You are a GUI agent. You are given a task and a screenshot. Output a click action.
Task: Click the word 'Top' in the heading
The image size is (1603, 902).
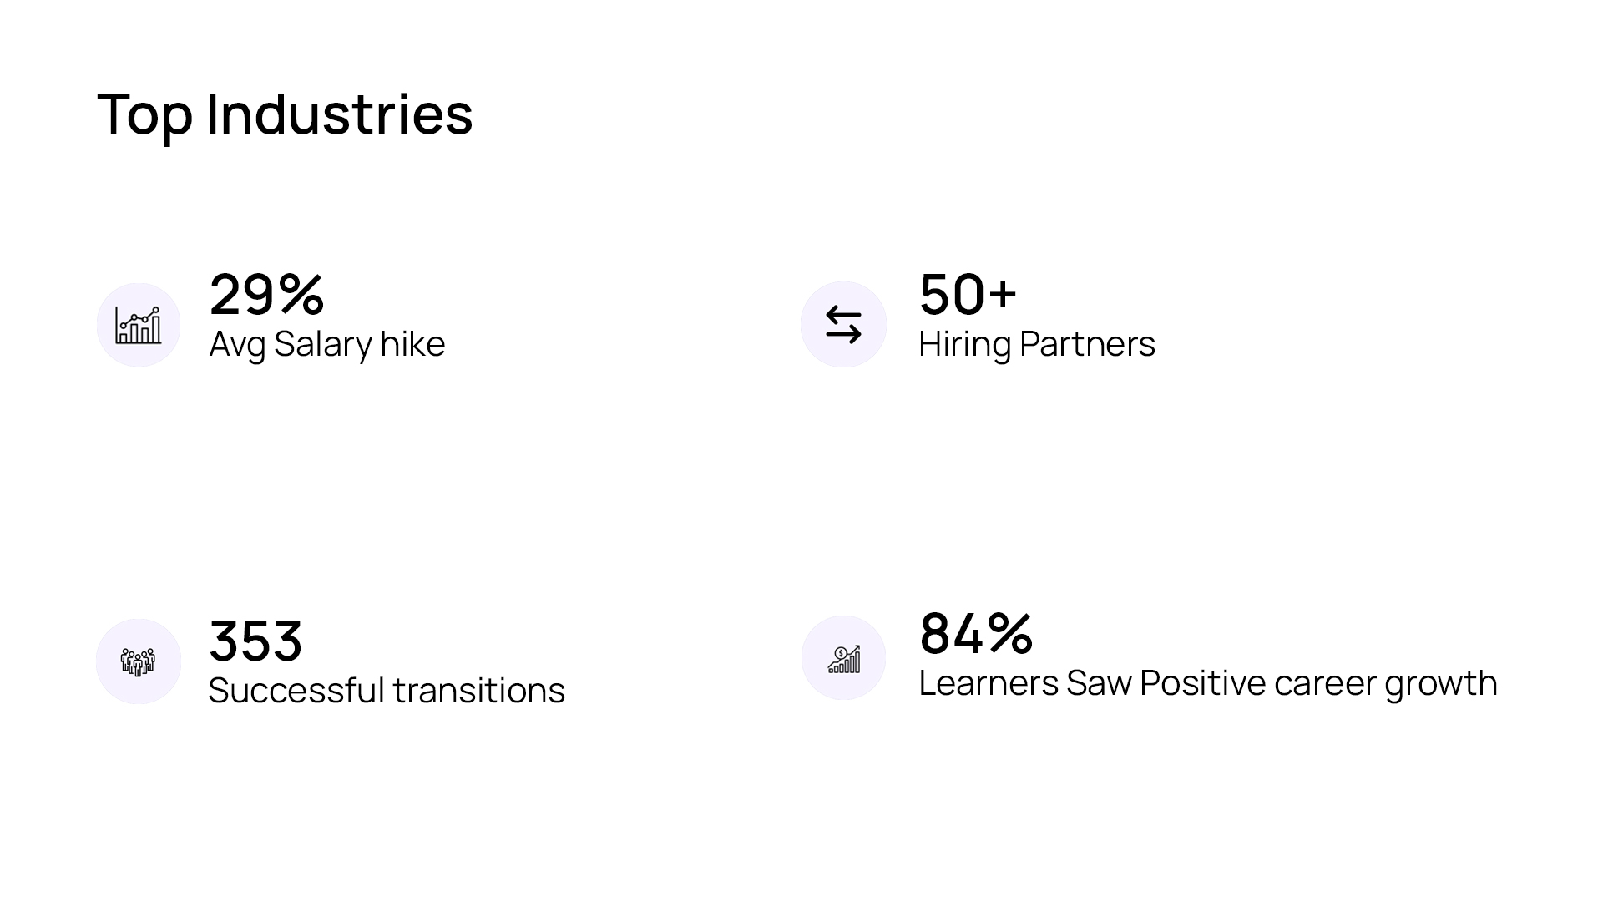coord(144,115)
